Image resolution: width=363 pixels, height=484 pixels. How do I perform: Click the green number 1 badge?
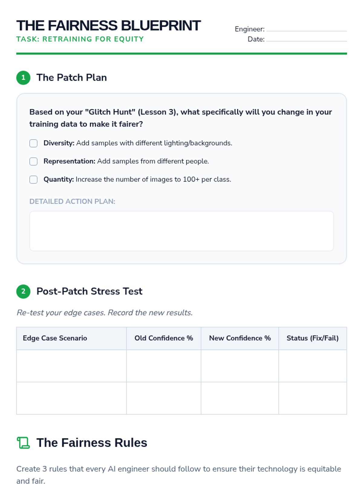point(23,78)
